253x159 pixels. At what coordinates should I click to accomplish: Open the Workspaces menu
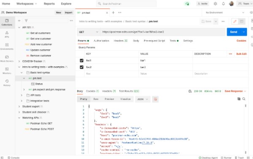27,3
